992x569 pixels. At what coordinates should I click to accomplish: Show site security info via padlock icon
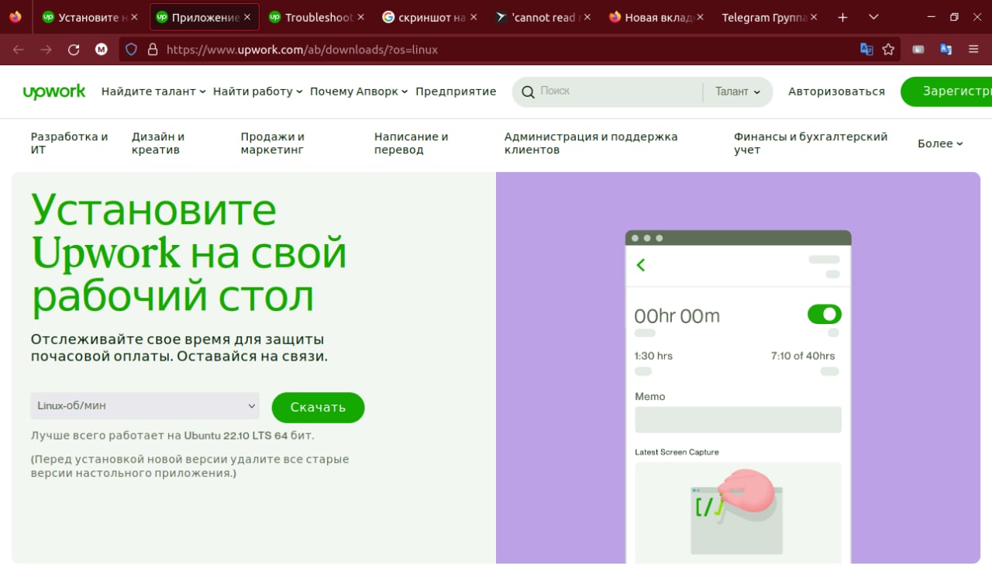click(x=153, y=50)
